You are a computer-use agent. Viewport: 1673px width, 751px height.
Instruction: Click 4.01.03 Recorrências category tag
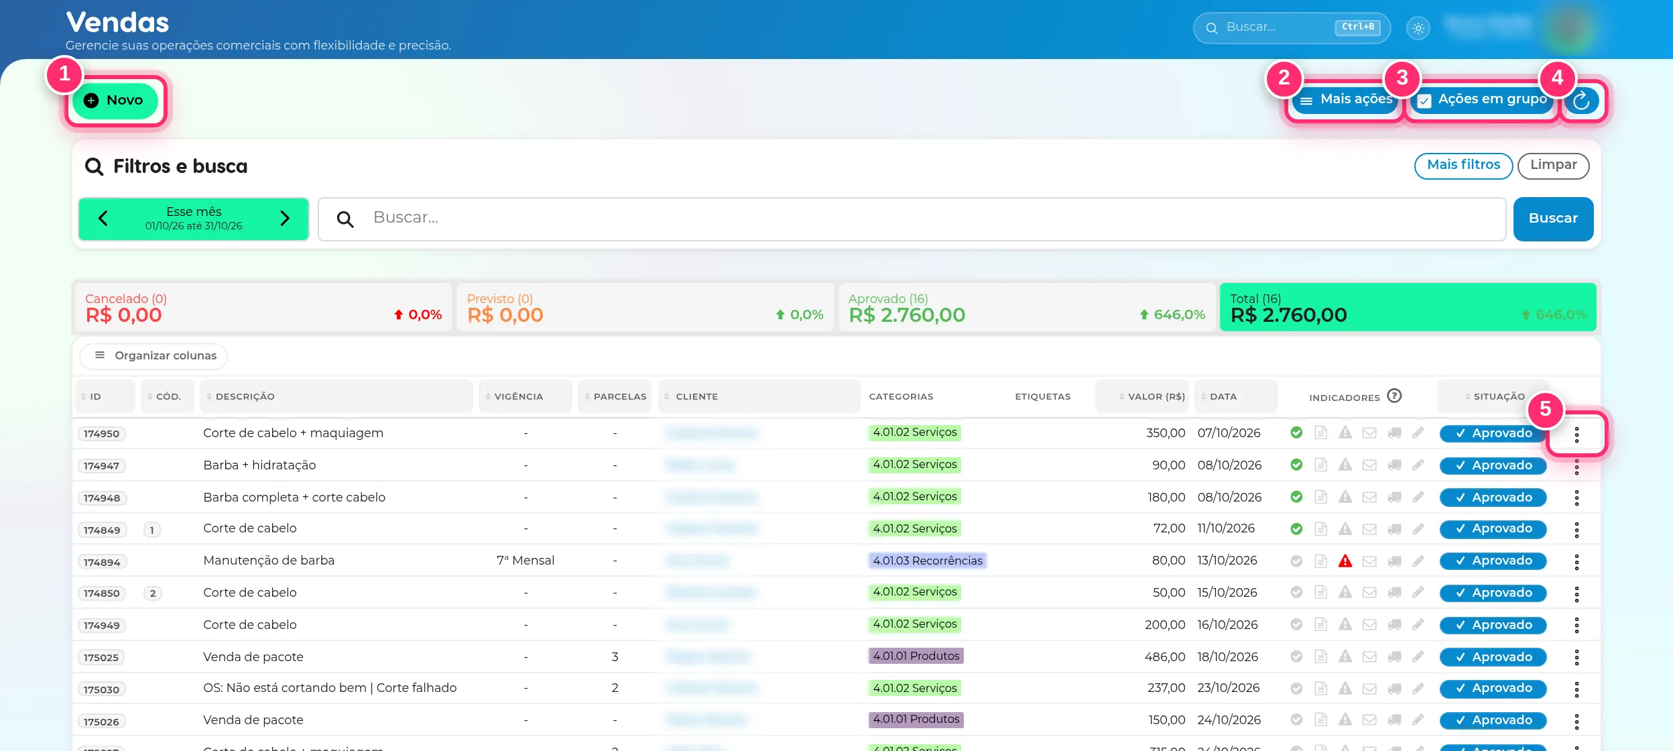coord(927,561)
